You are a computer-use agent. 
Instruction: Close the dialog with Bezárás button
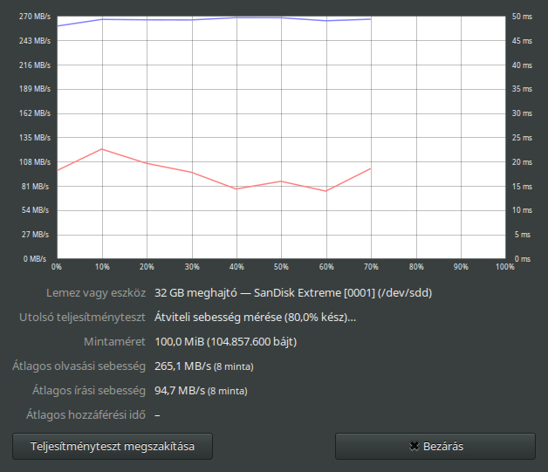click(435, 446)
